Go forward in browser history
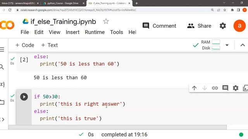248x139 pixels. click(x=3, y=10)
